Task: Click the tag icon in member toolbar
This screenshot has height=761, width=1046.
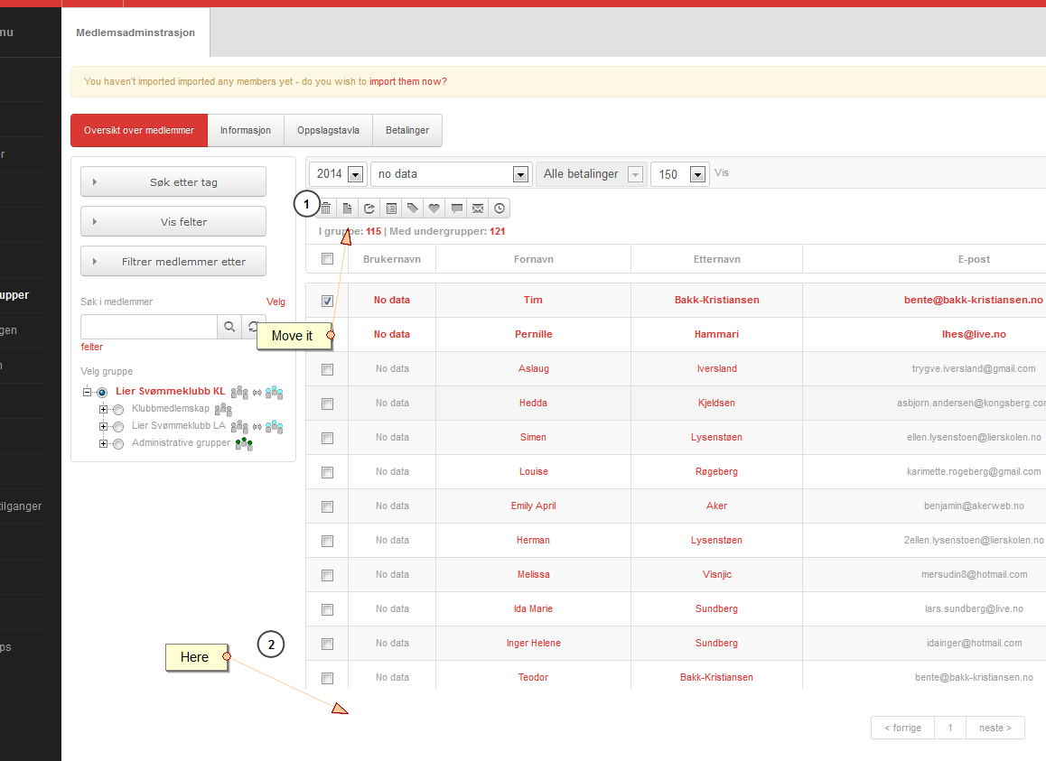Action: pos(413,209)
